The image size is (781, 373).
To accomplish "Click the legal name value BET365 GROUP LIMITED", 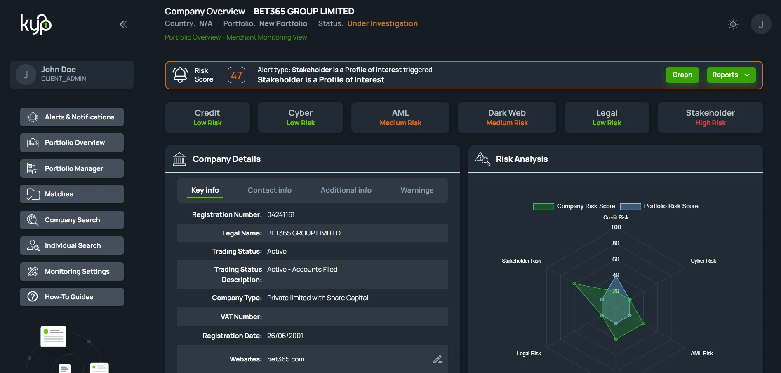I will tap(304, 233).
